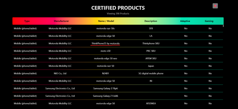
Task: Sort by the Manufacturer column header
Action: click(61, 21)
